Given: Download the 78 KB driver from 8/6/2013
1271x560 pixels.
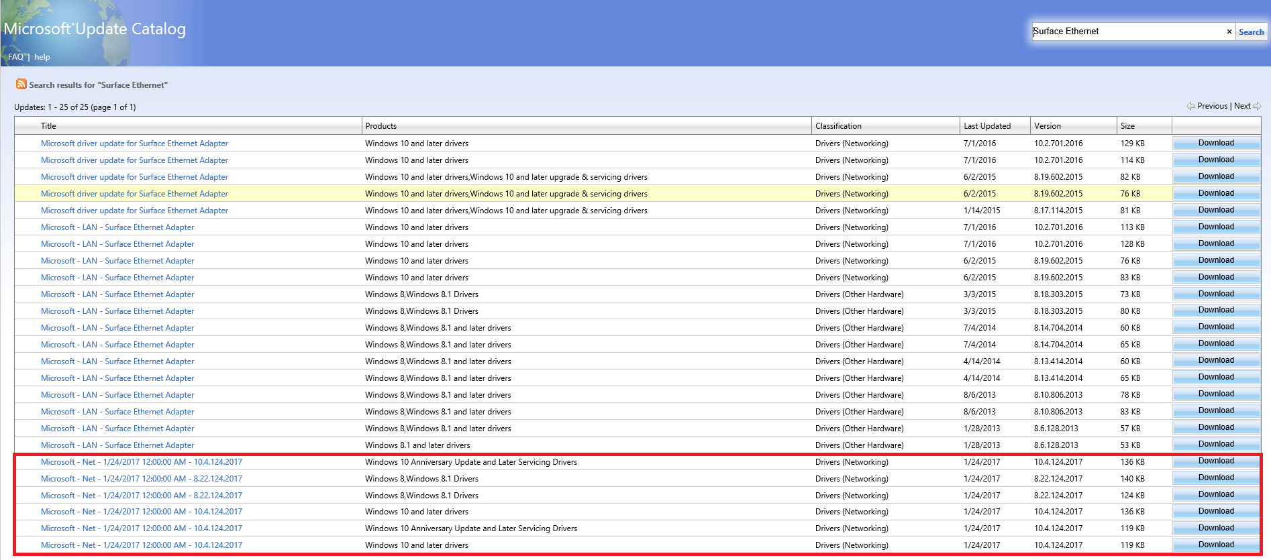Looking at the screenshot, I should point(1216,394).
